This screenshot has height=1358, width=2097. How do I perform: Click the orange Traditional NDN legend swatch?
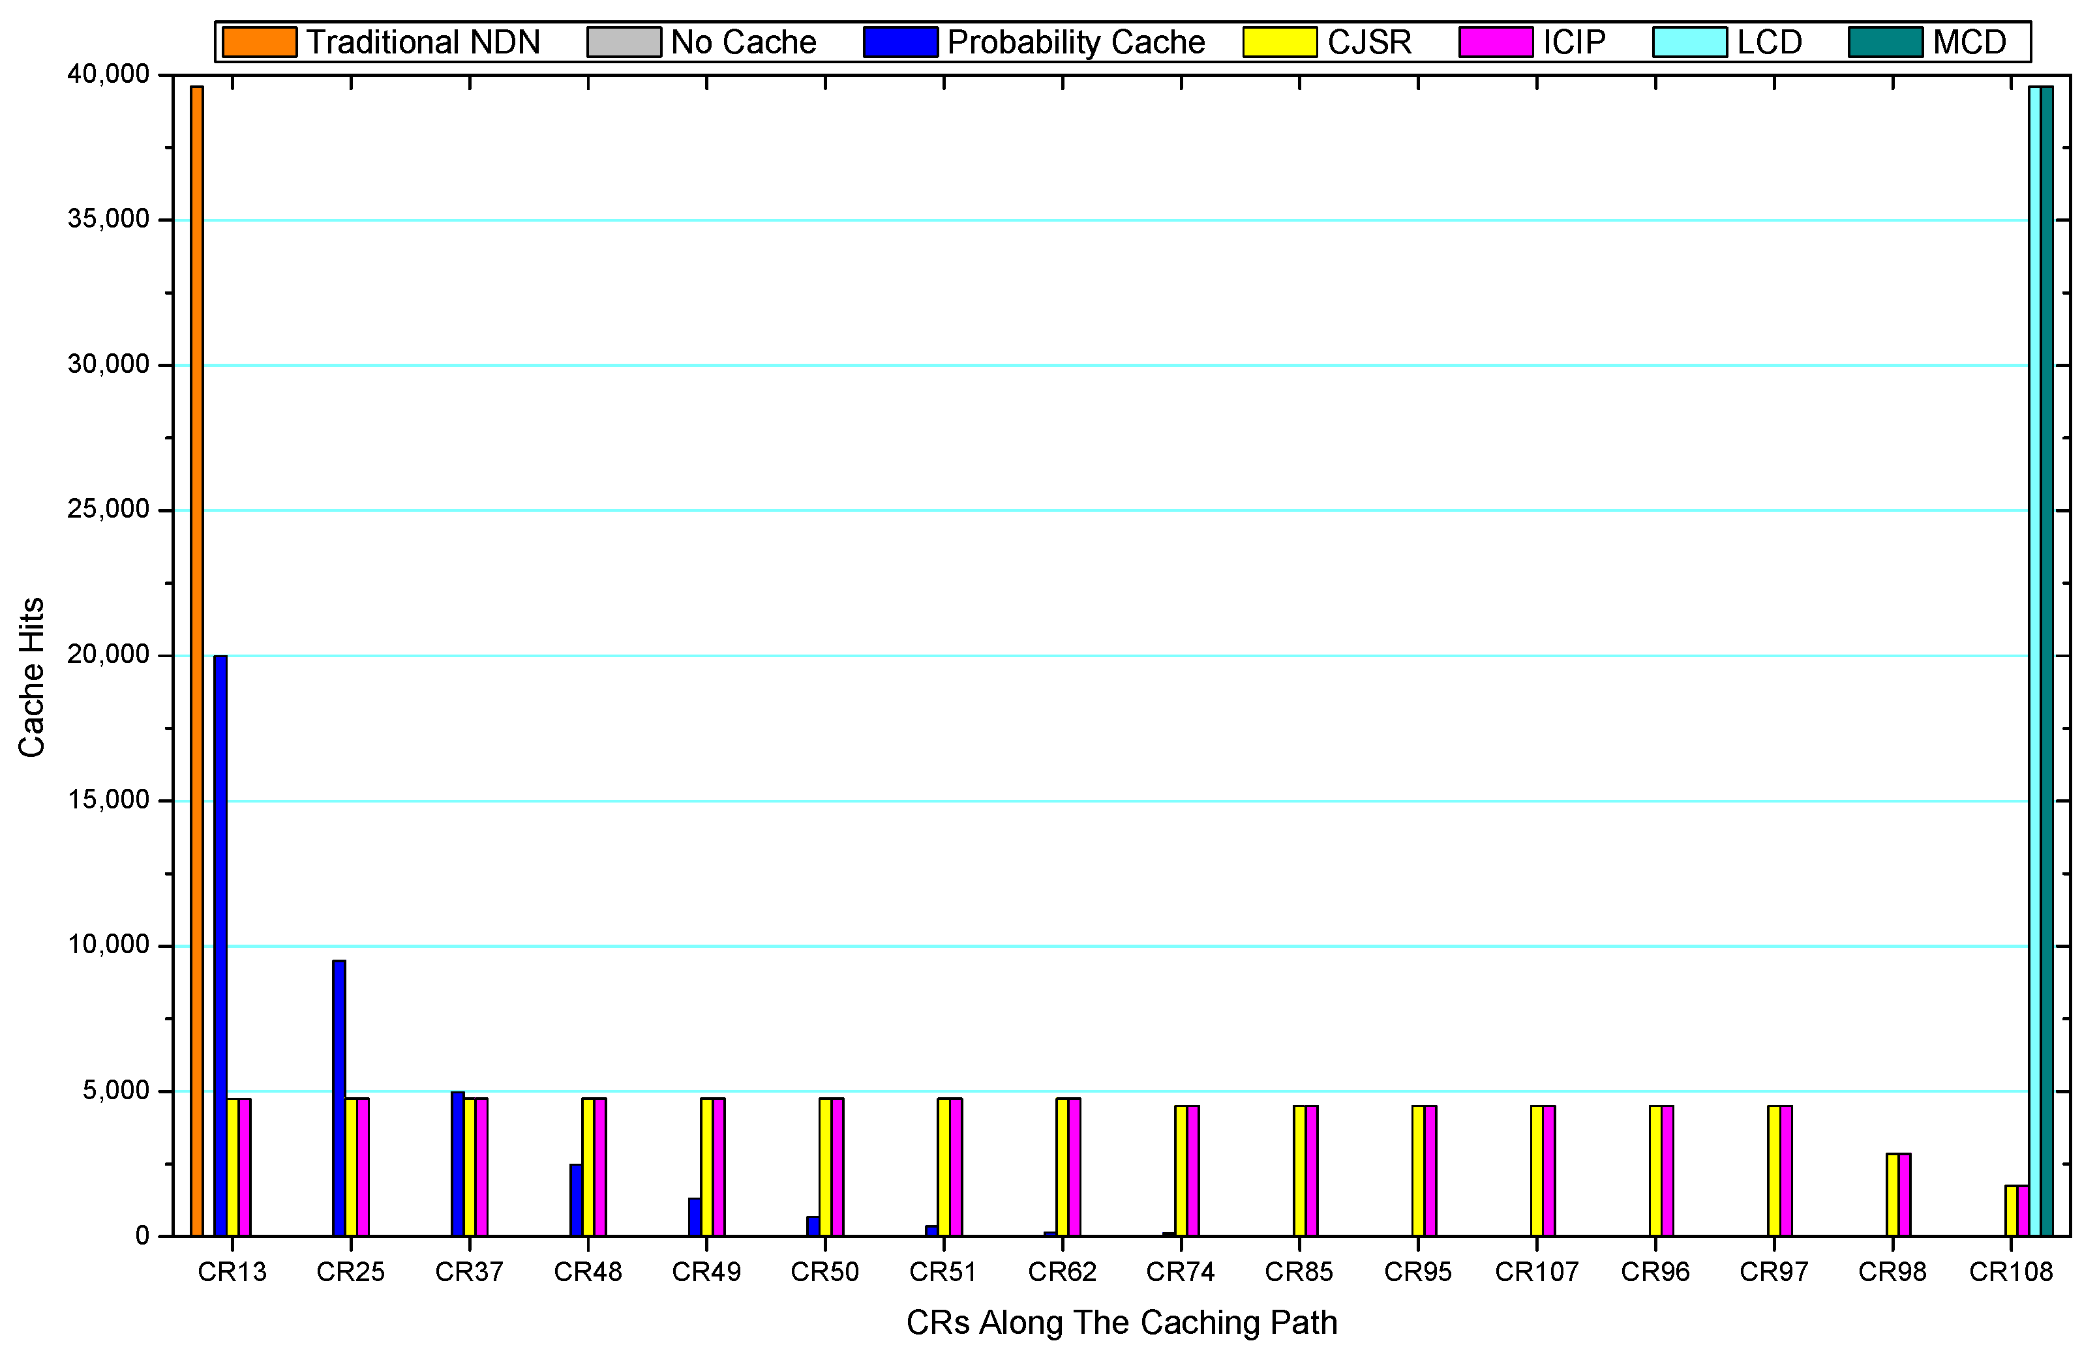[x=259, y=42]
